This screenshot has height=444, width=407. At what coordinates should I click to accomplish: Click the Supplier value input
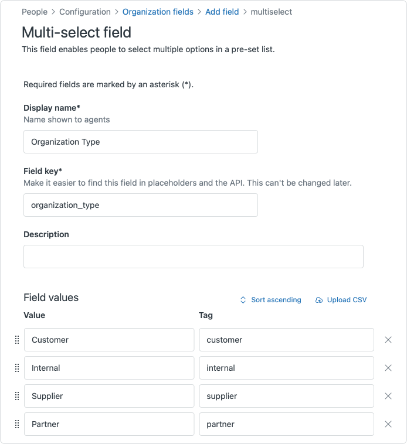109,396
